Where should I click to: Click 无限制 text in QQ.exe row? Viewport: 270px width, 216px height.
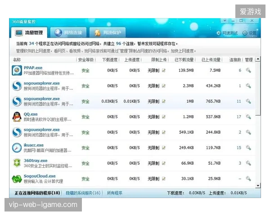153,117
